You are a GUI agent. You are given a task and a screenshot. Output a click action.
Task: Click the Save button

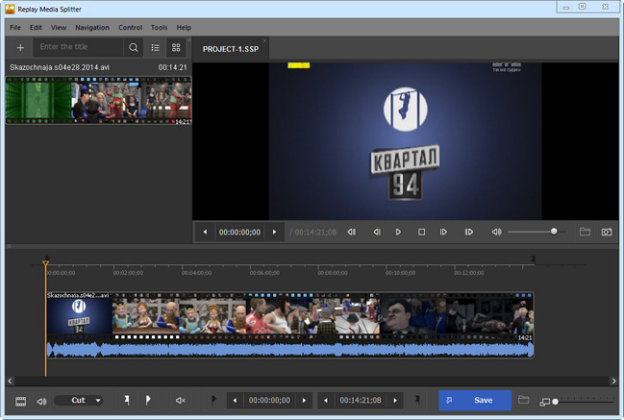pos(475,400)
